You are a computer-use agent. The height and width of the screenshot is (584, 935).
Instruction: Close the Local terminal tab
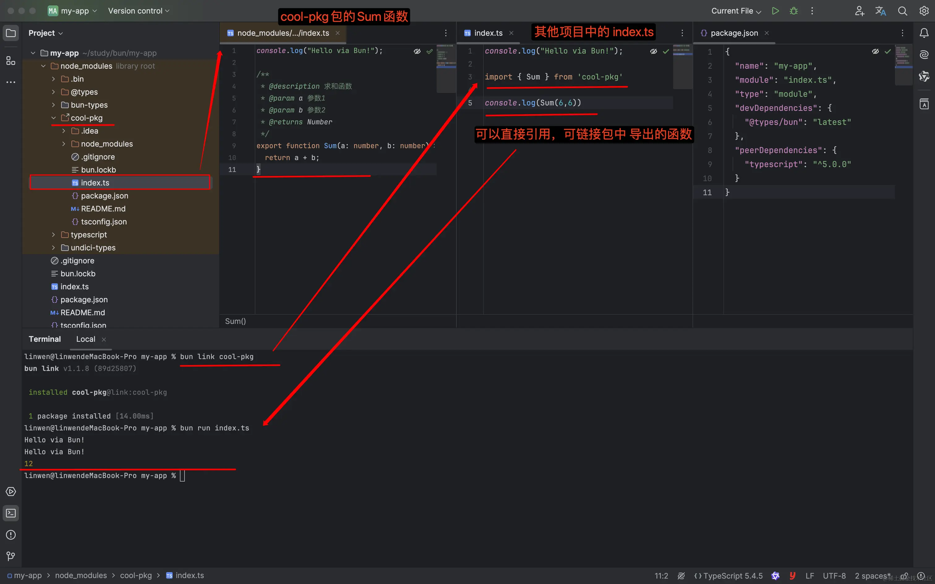[x=104, y=339]
